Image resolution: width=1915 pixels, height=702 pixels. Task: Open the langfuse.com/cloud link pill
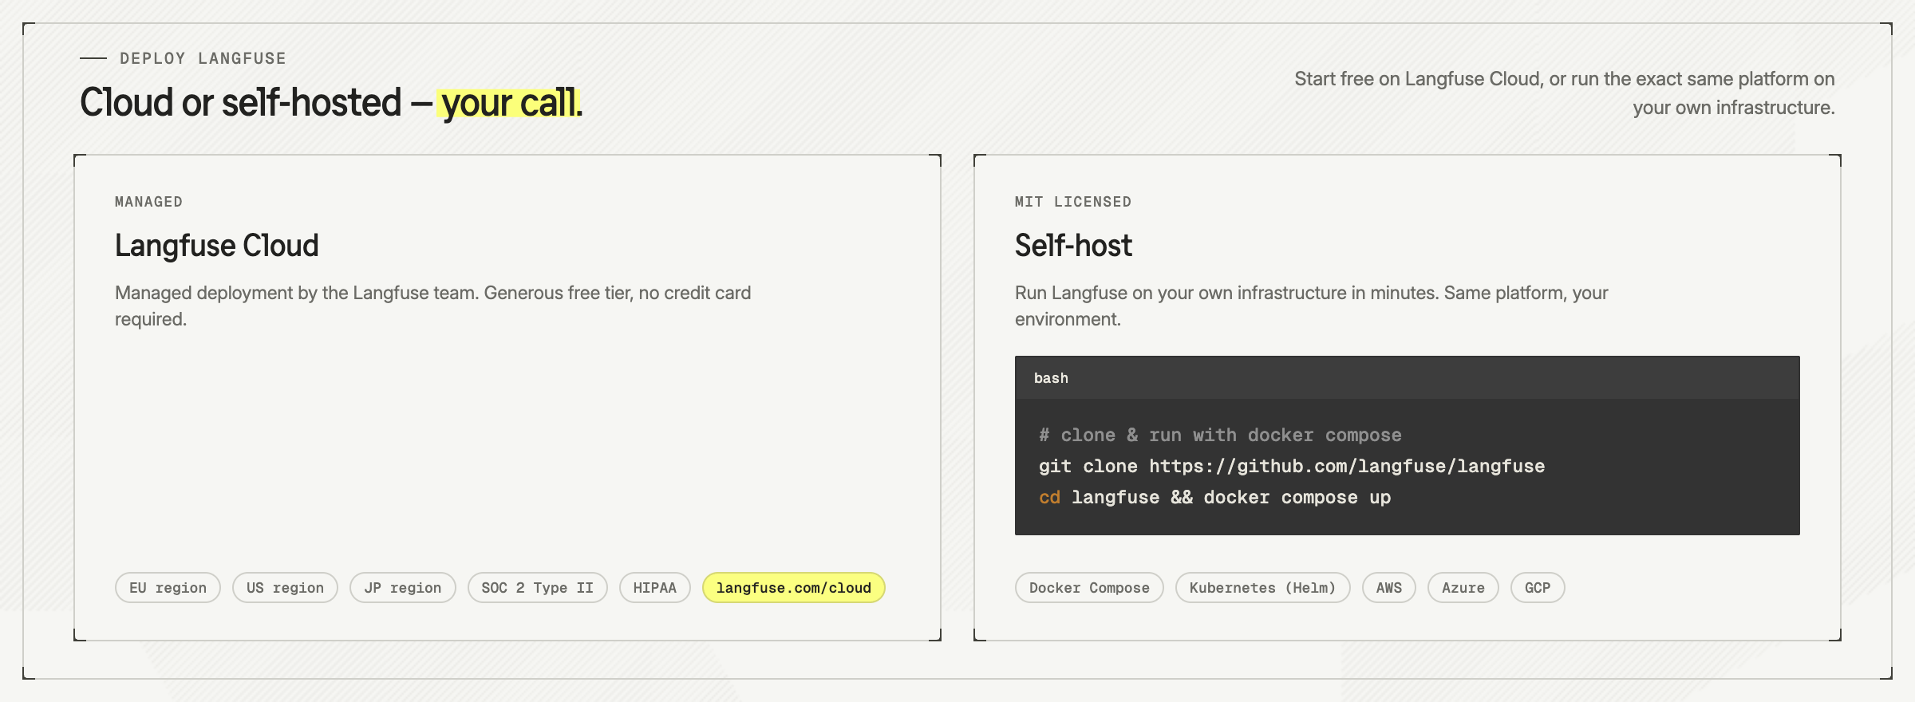(x=793, y=588)
